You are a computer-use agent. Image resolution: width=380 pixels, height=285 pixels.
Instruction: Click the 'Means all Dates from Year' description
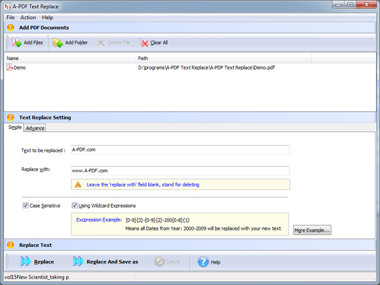203,229
